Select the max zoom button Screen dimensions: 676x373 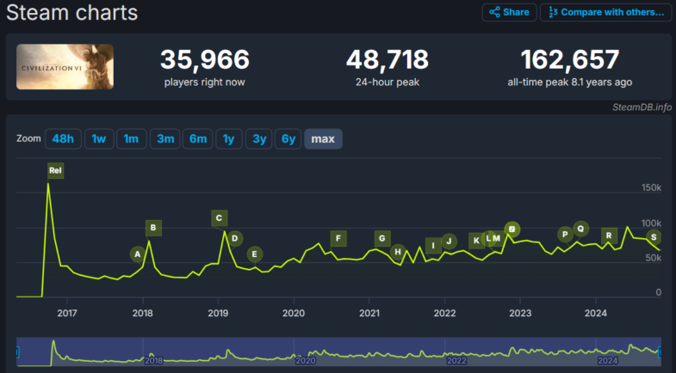pos(323,139)
